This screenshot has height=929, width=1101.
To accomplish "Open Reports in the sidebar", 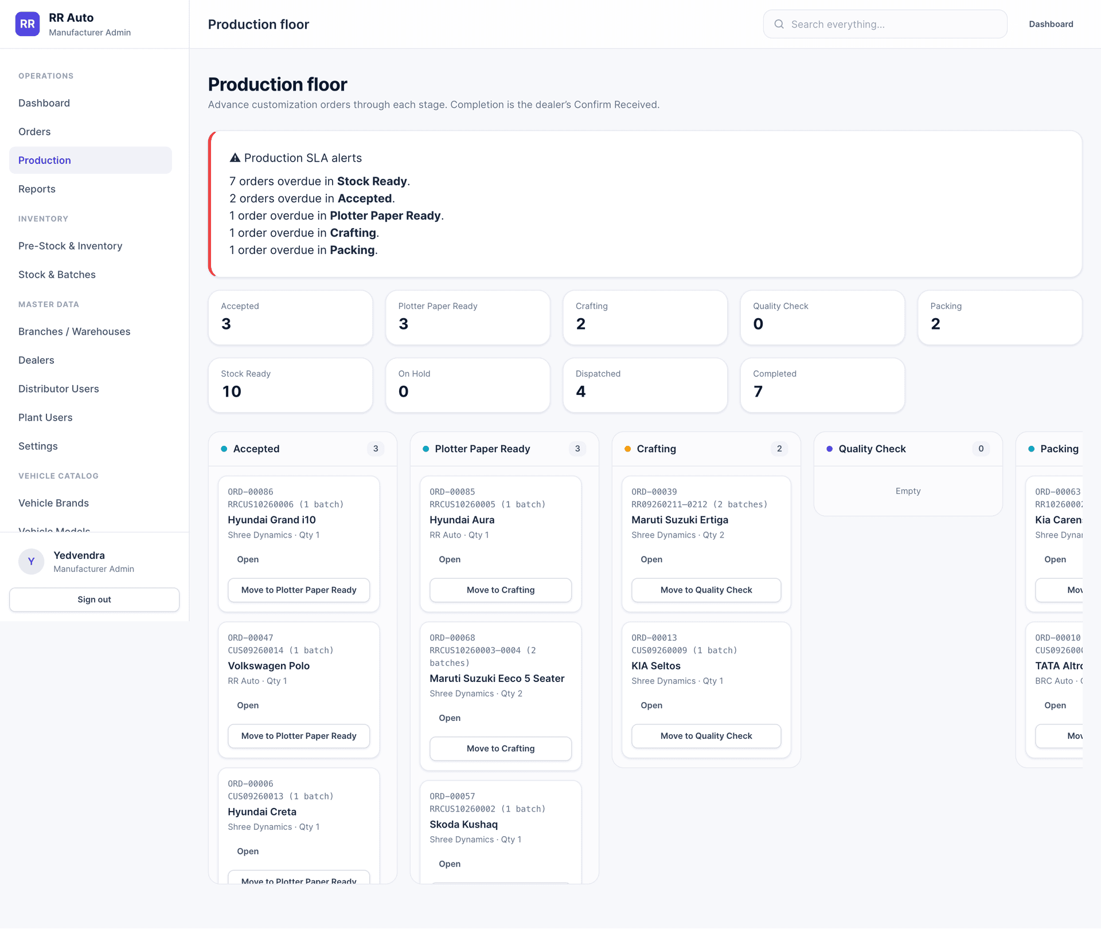I will pyautogui.click(x=91, y=189).
